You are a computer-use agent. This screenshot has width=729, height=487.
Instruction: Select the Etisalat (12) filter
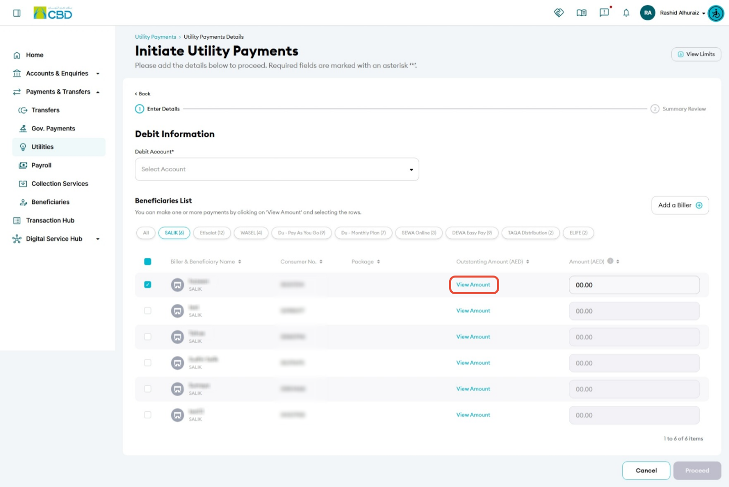point(212,233)
